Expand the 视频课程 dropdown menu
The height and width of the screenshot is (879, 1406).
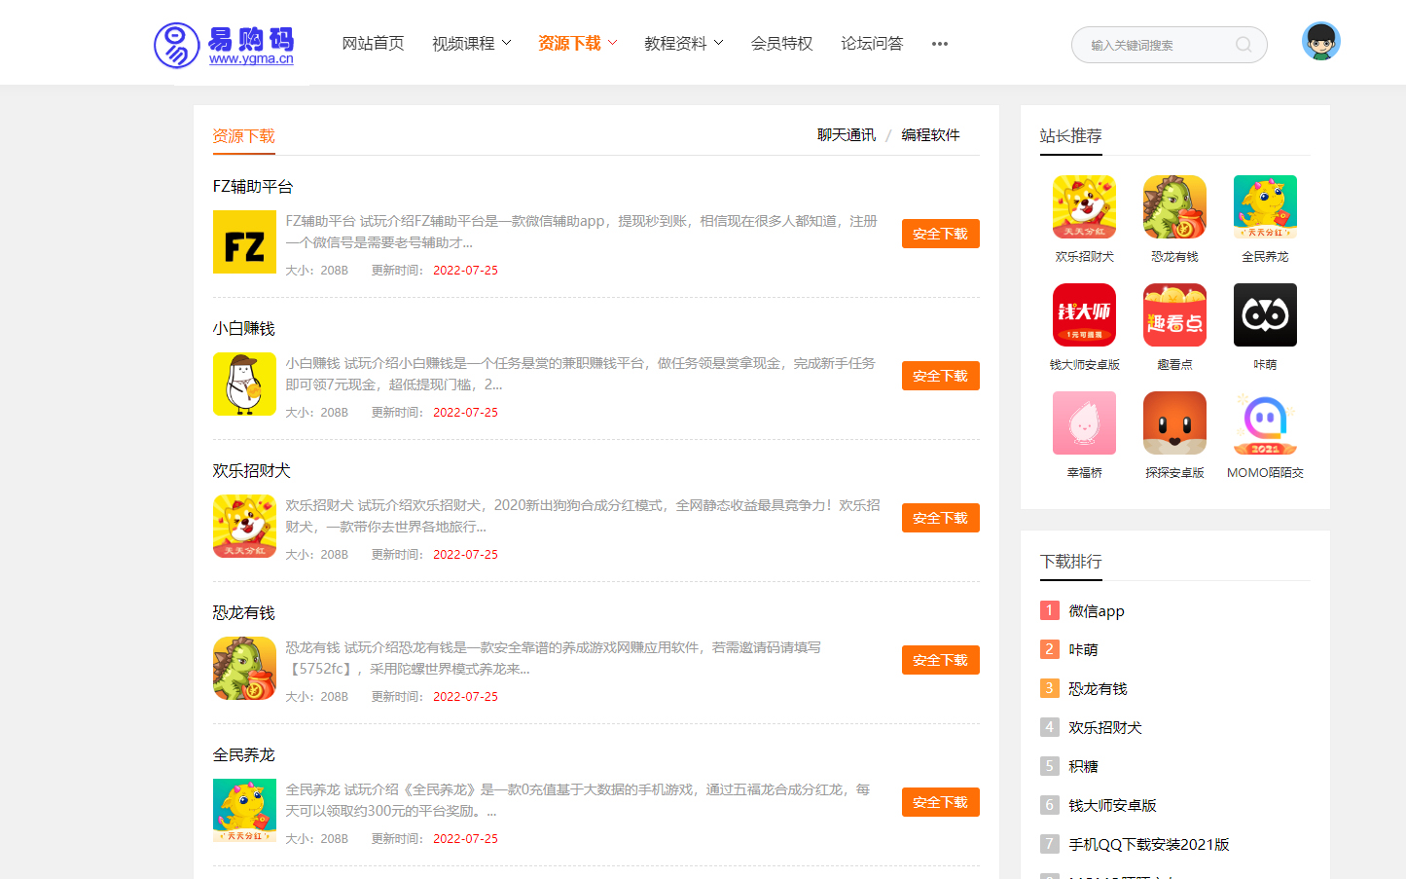coord(471,44)
